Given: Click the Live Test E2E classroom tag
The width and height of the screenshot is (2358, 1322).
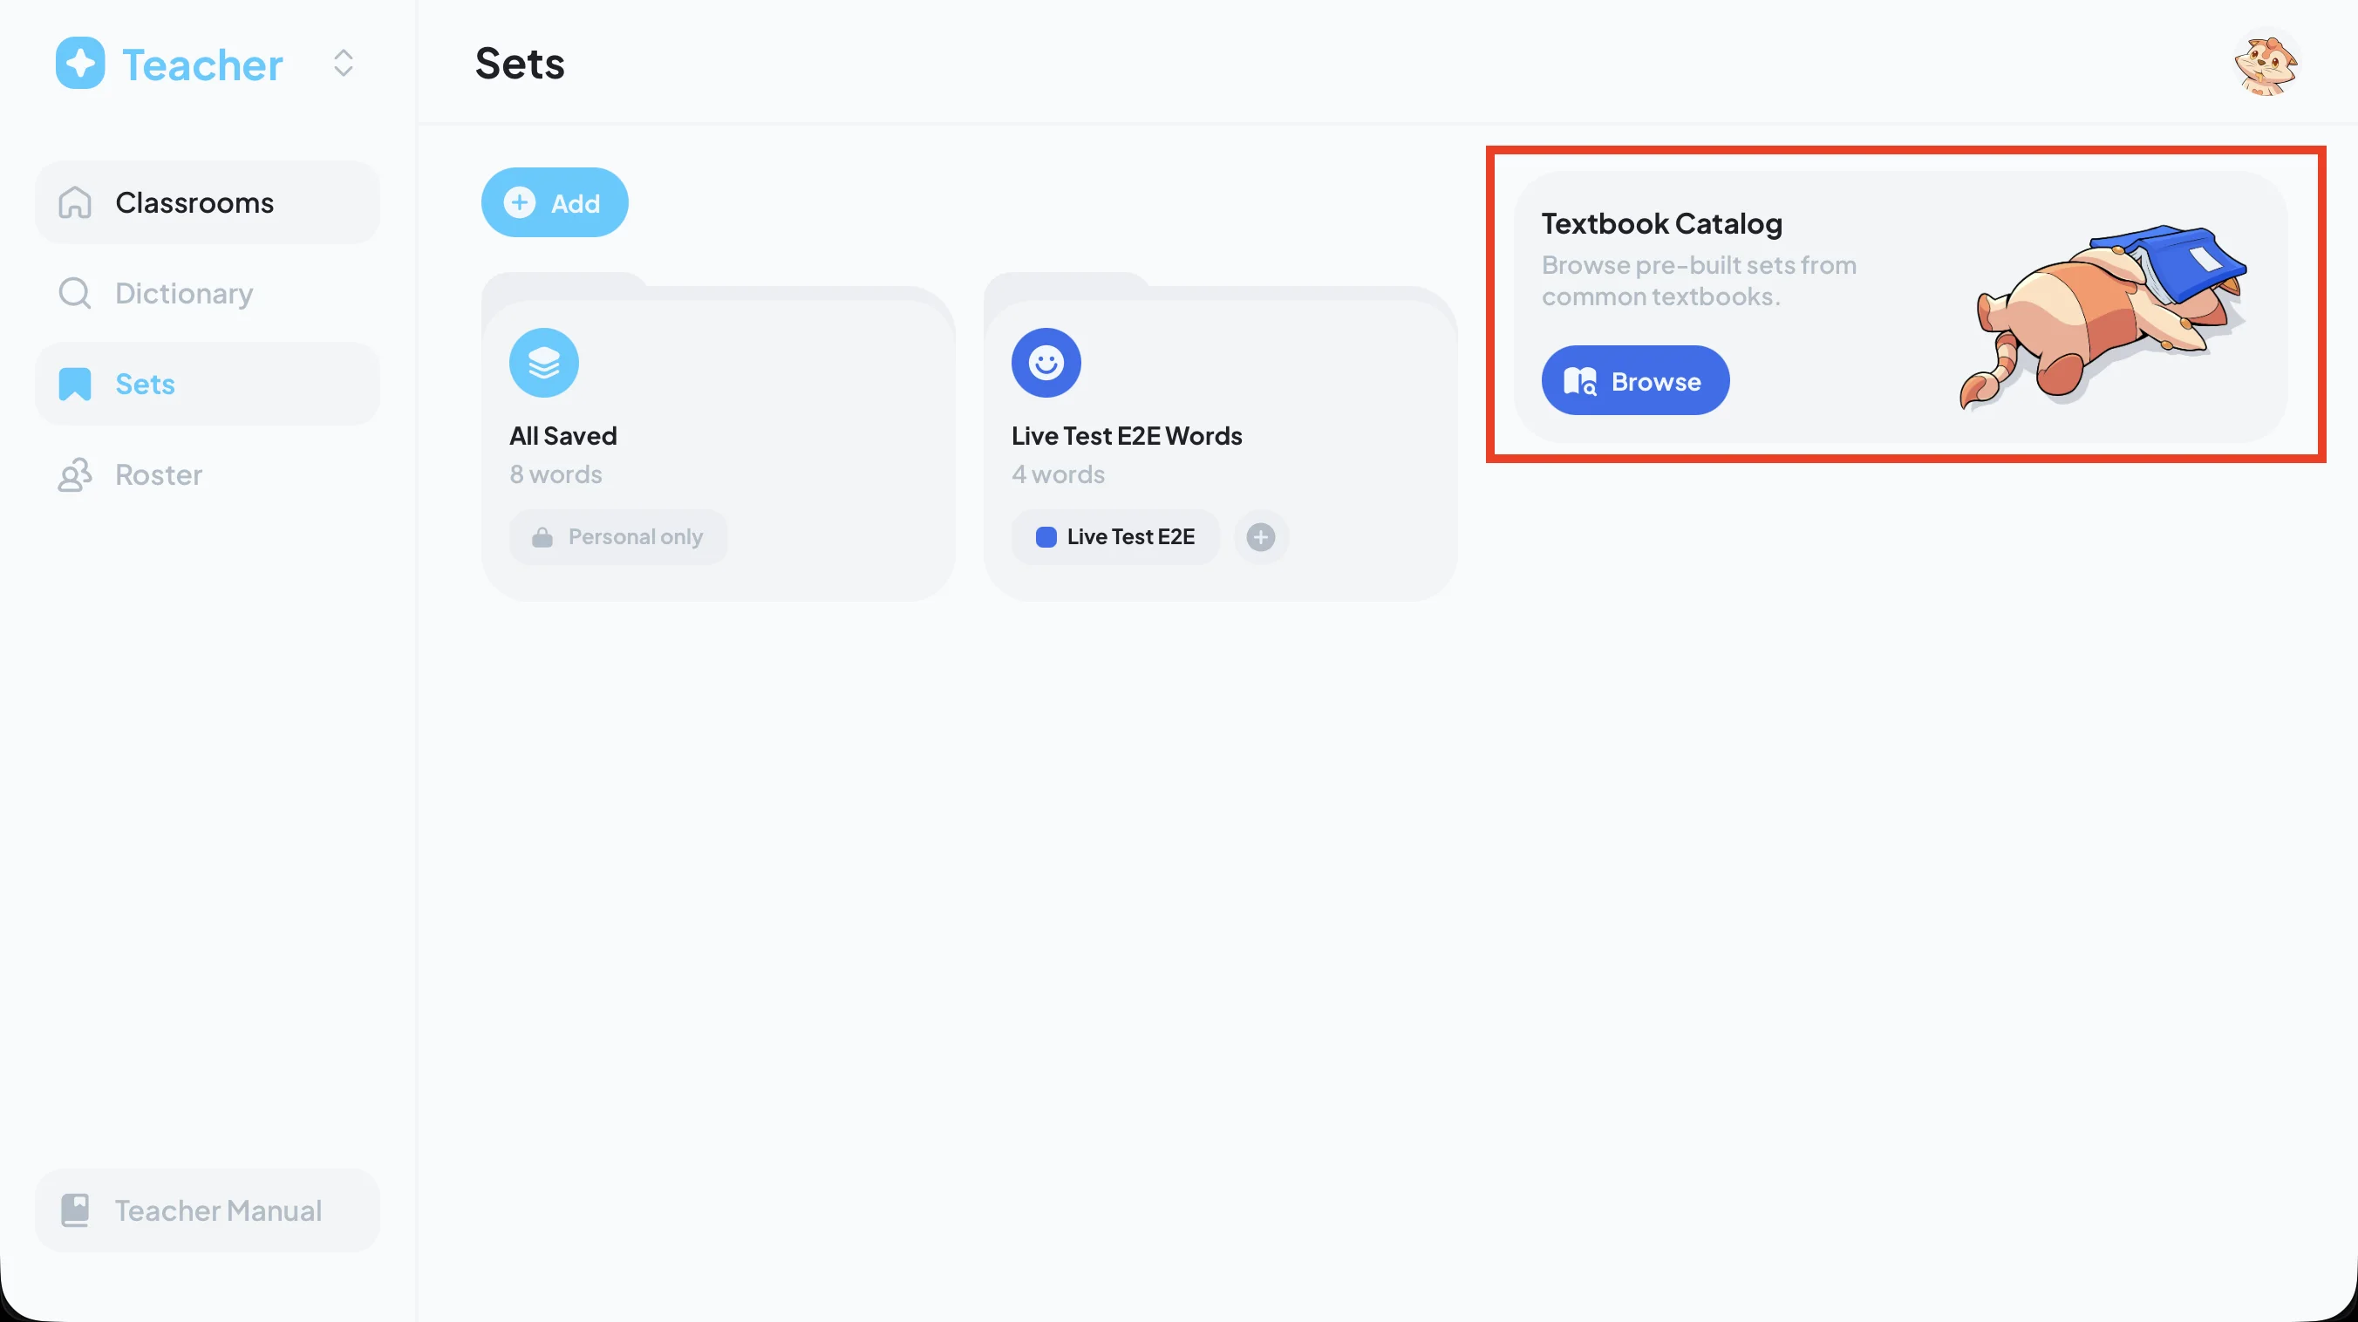Looking at the screenshot, I should point(1115,536).
